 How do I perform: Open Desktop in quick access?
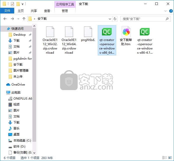pos(19,35)
